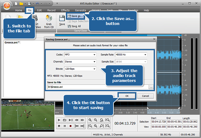The height and width of the screenshot is (138, 201).
Task: Open the Channels dropdown showing Stereo
Action: point(80,62)
